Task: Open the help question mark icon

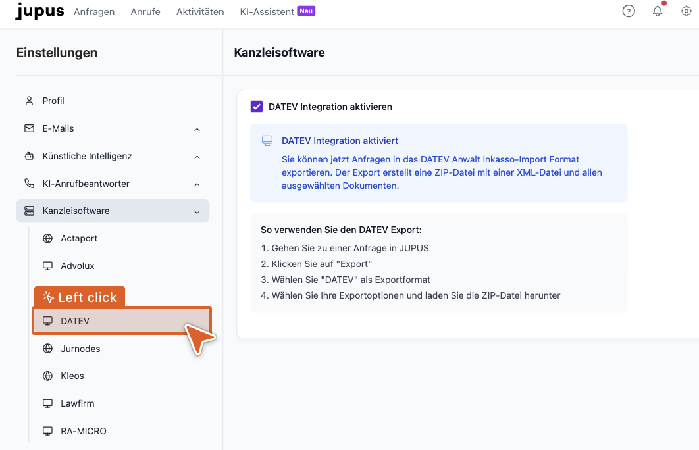Action: (x=629, y=11)
